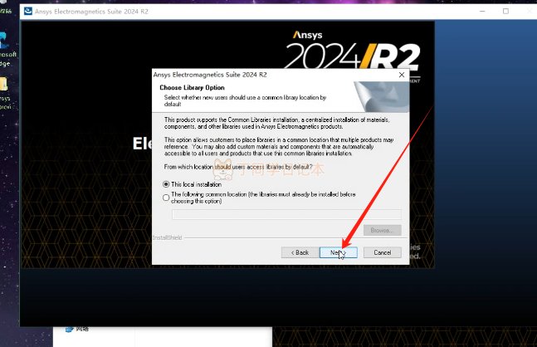Click into the common library path field
This screenshot has width=537, height=347.
[x=286, y=214]
